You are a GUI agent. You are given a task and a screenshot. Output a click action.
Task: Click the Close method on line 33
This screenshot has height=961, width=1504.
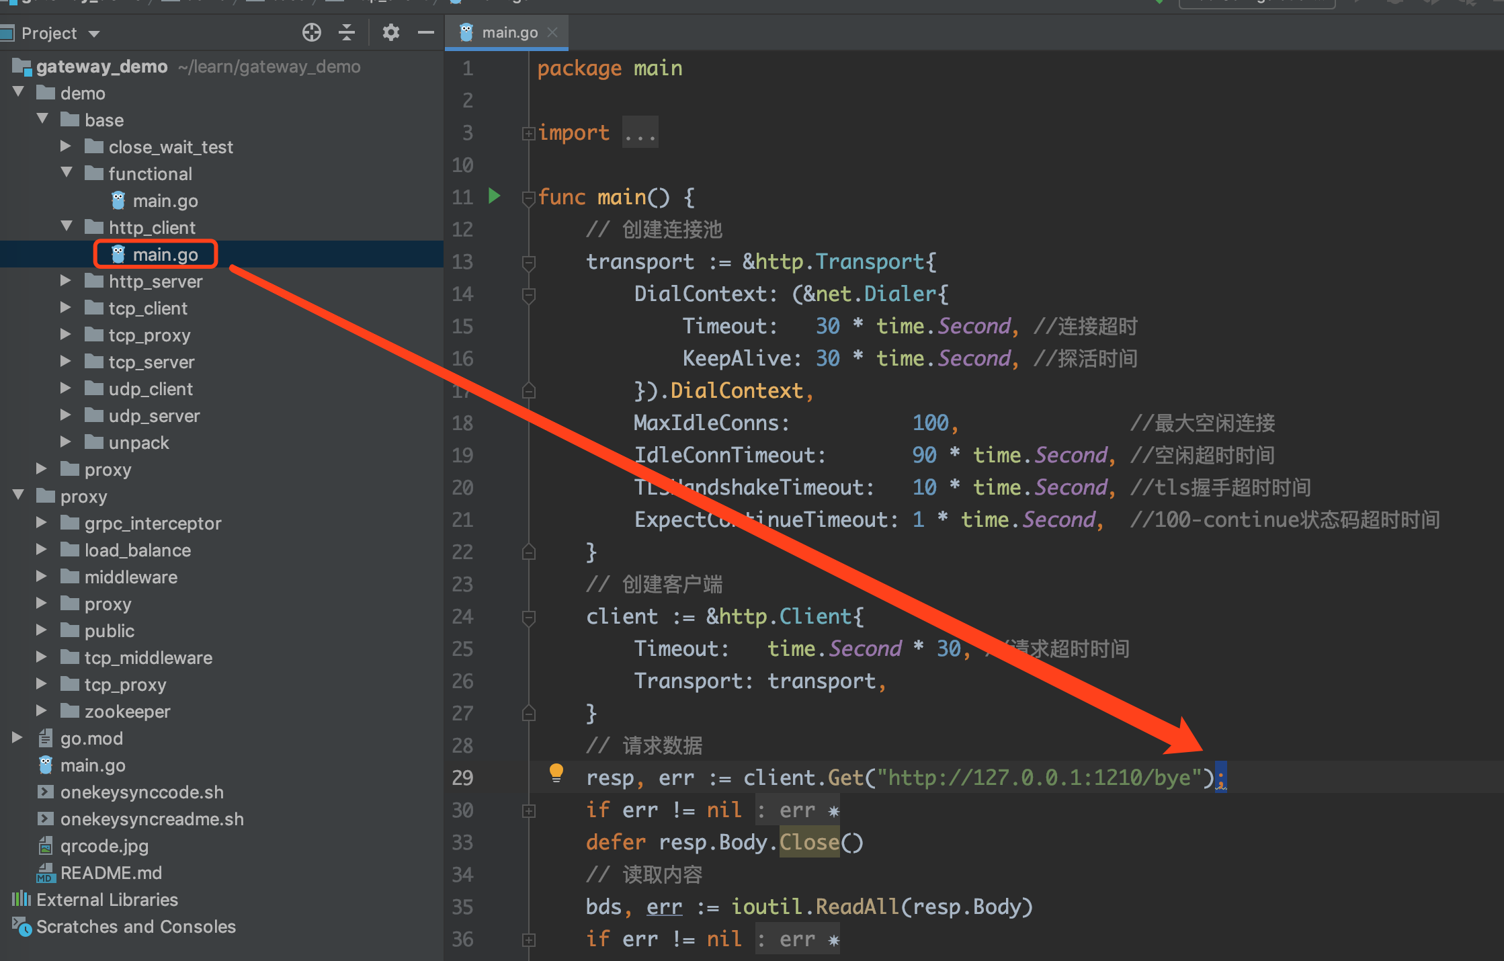[809, 843]
